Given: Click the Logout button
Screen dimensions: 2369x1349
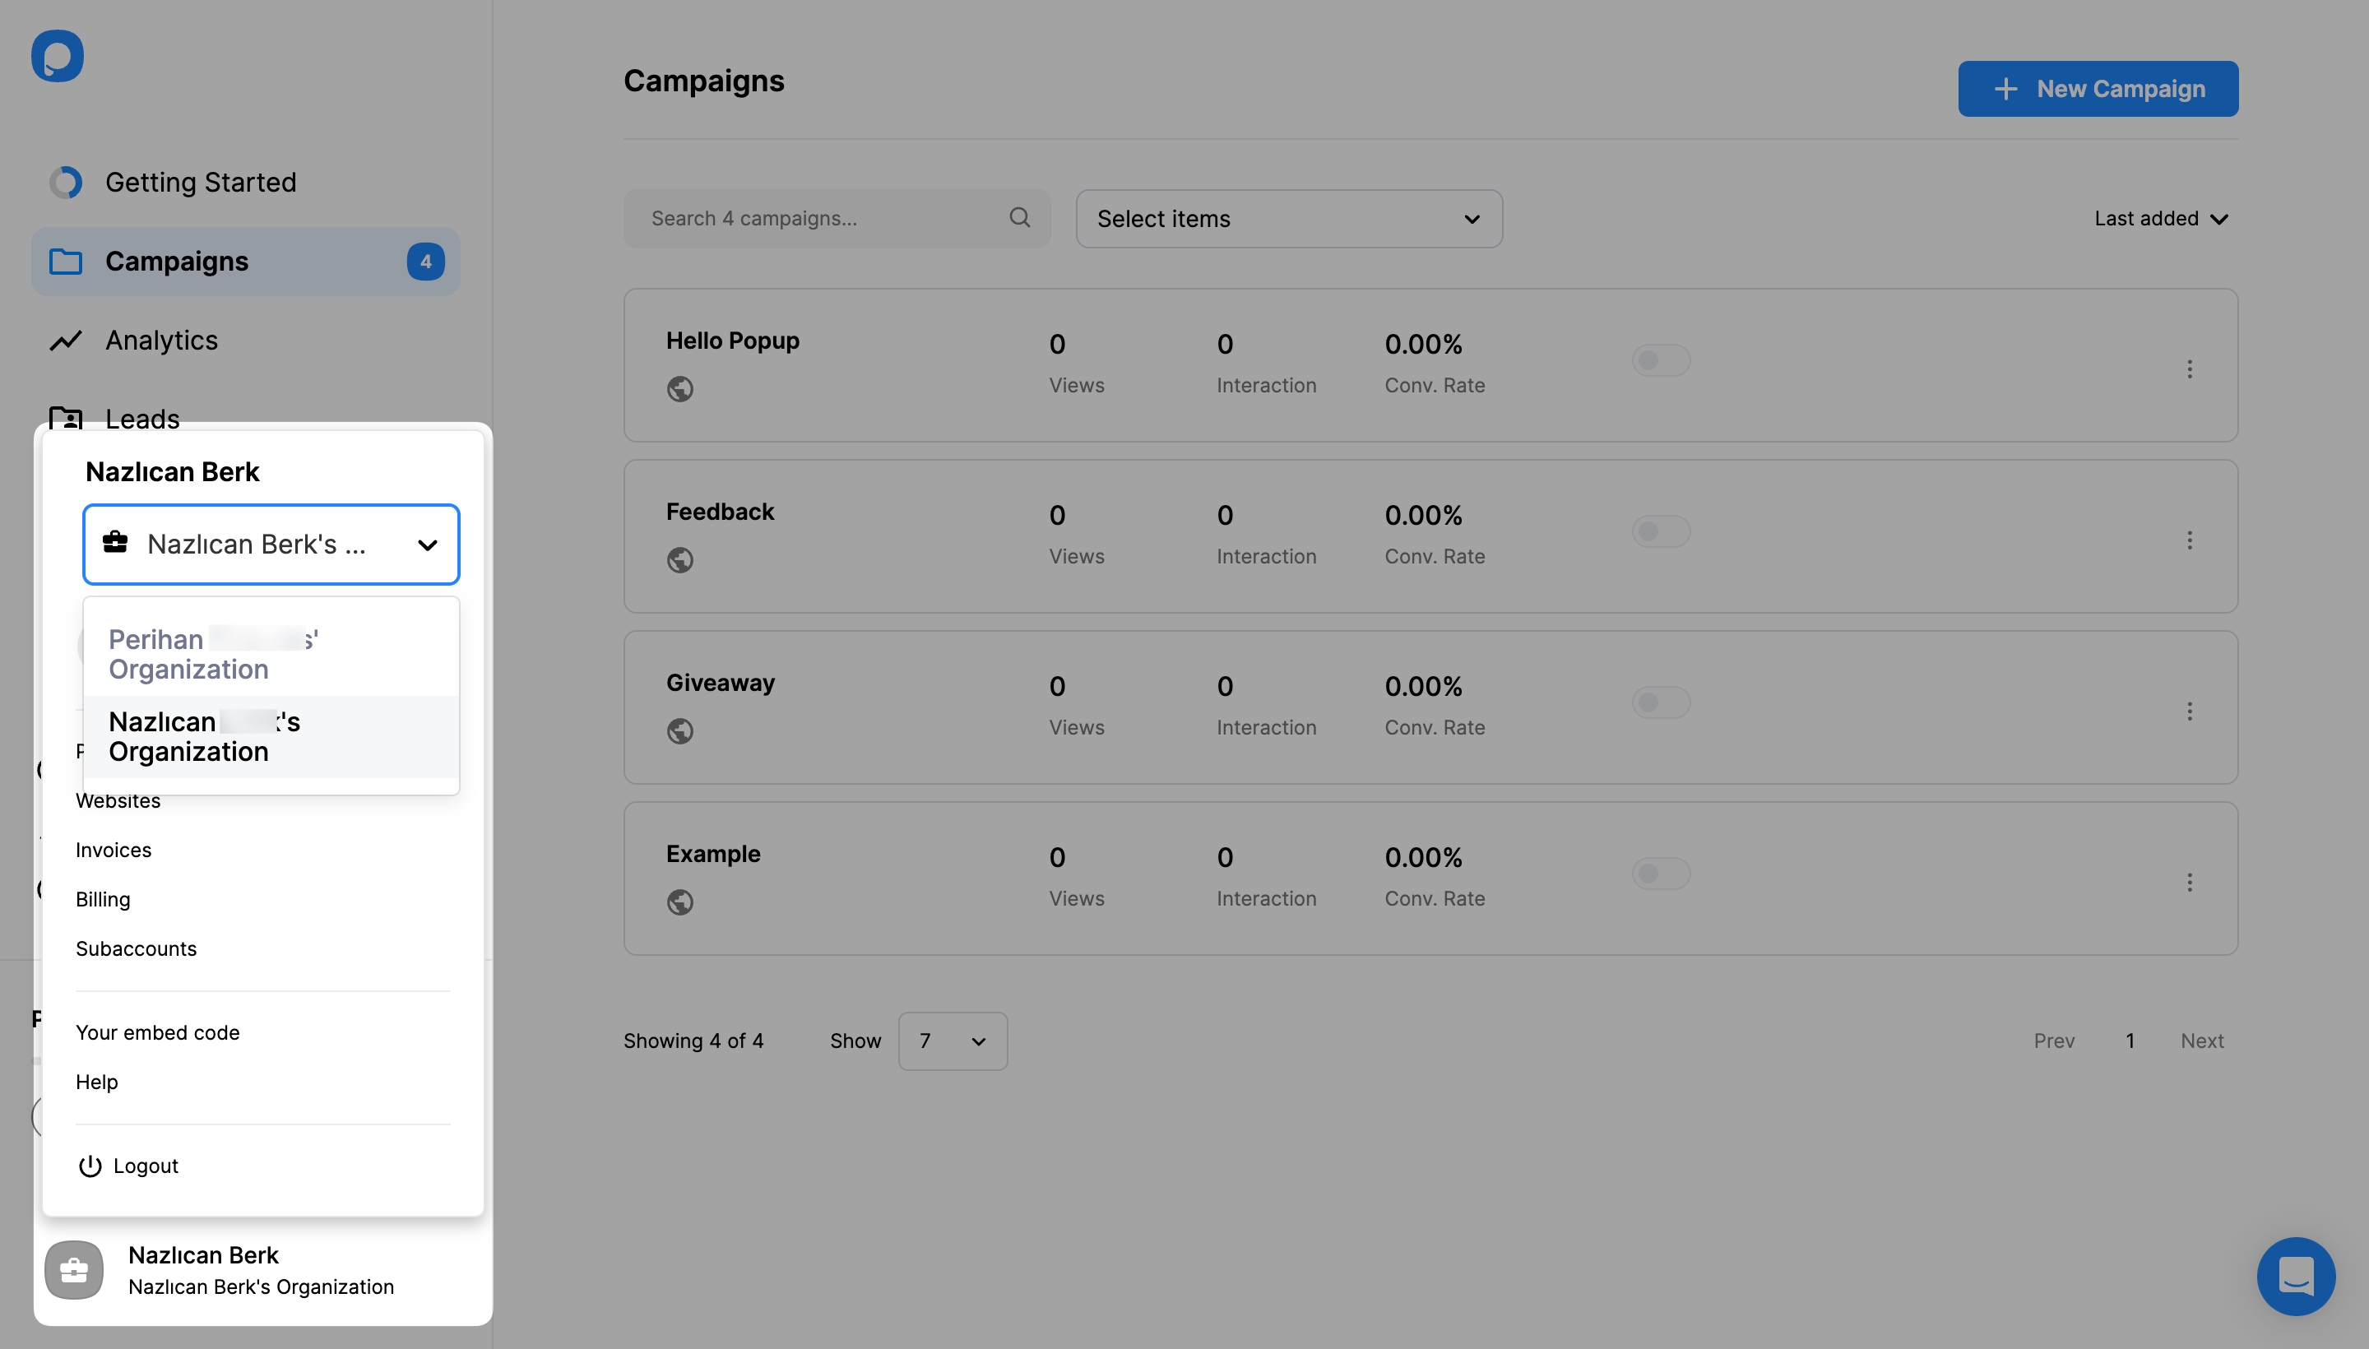Looking at the screenshot, I should tap(145, 1165).
